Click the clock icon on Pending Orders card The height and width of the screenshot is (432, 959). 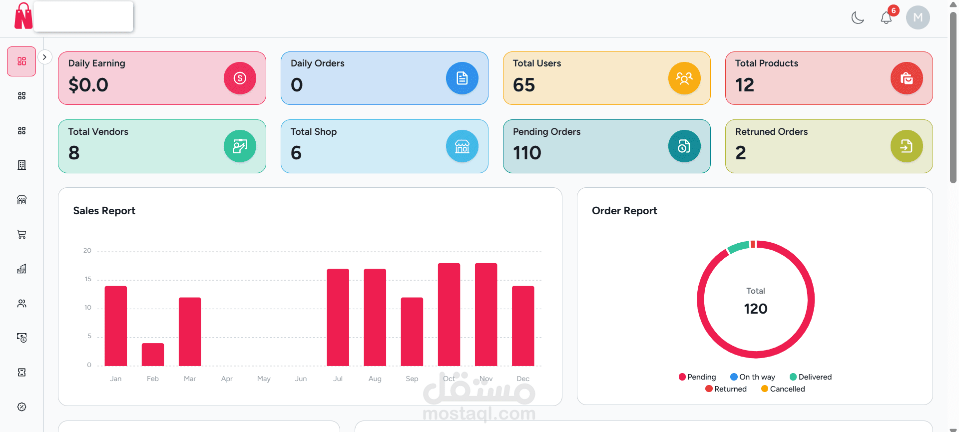point(684,146)
